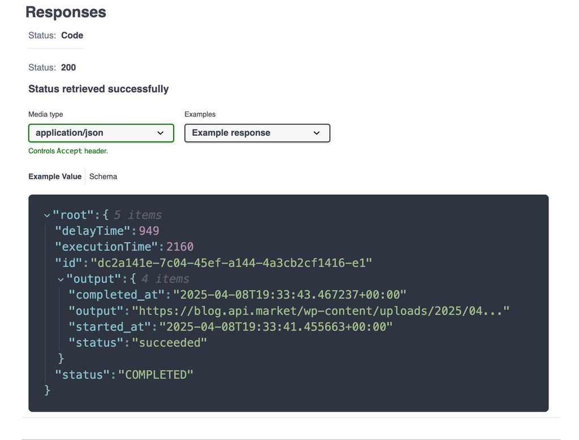Click the "completed_at" key
The image size is (579, 440).
[x=116, y=295]
